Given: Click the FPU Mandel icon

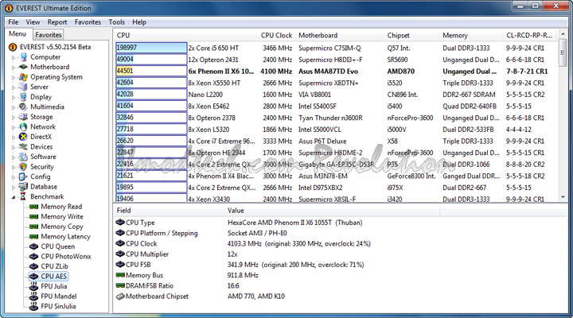Looking at the screenshot, I should 34,296.
